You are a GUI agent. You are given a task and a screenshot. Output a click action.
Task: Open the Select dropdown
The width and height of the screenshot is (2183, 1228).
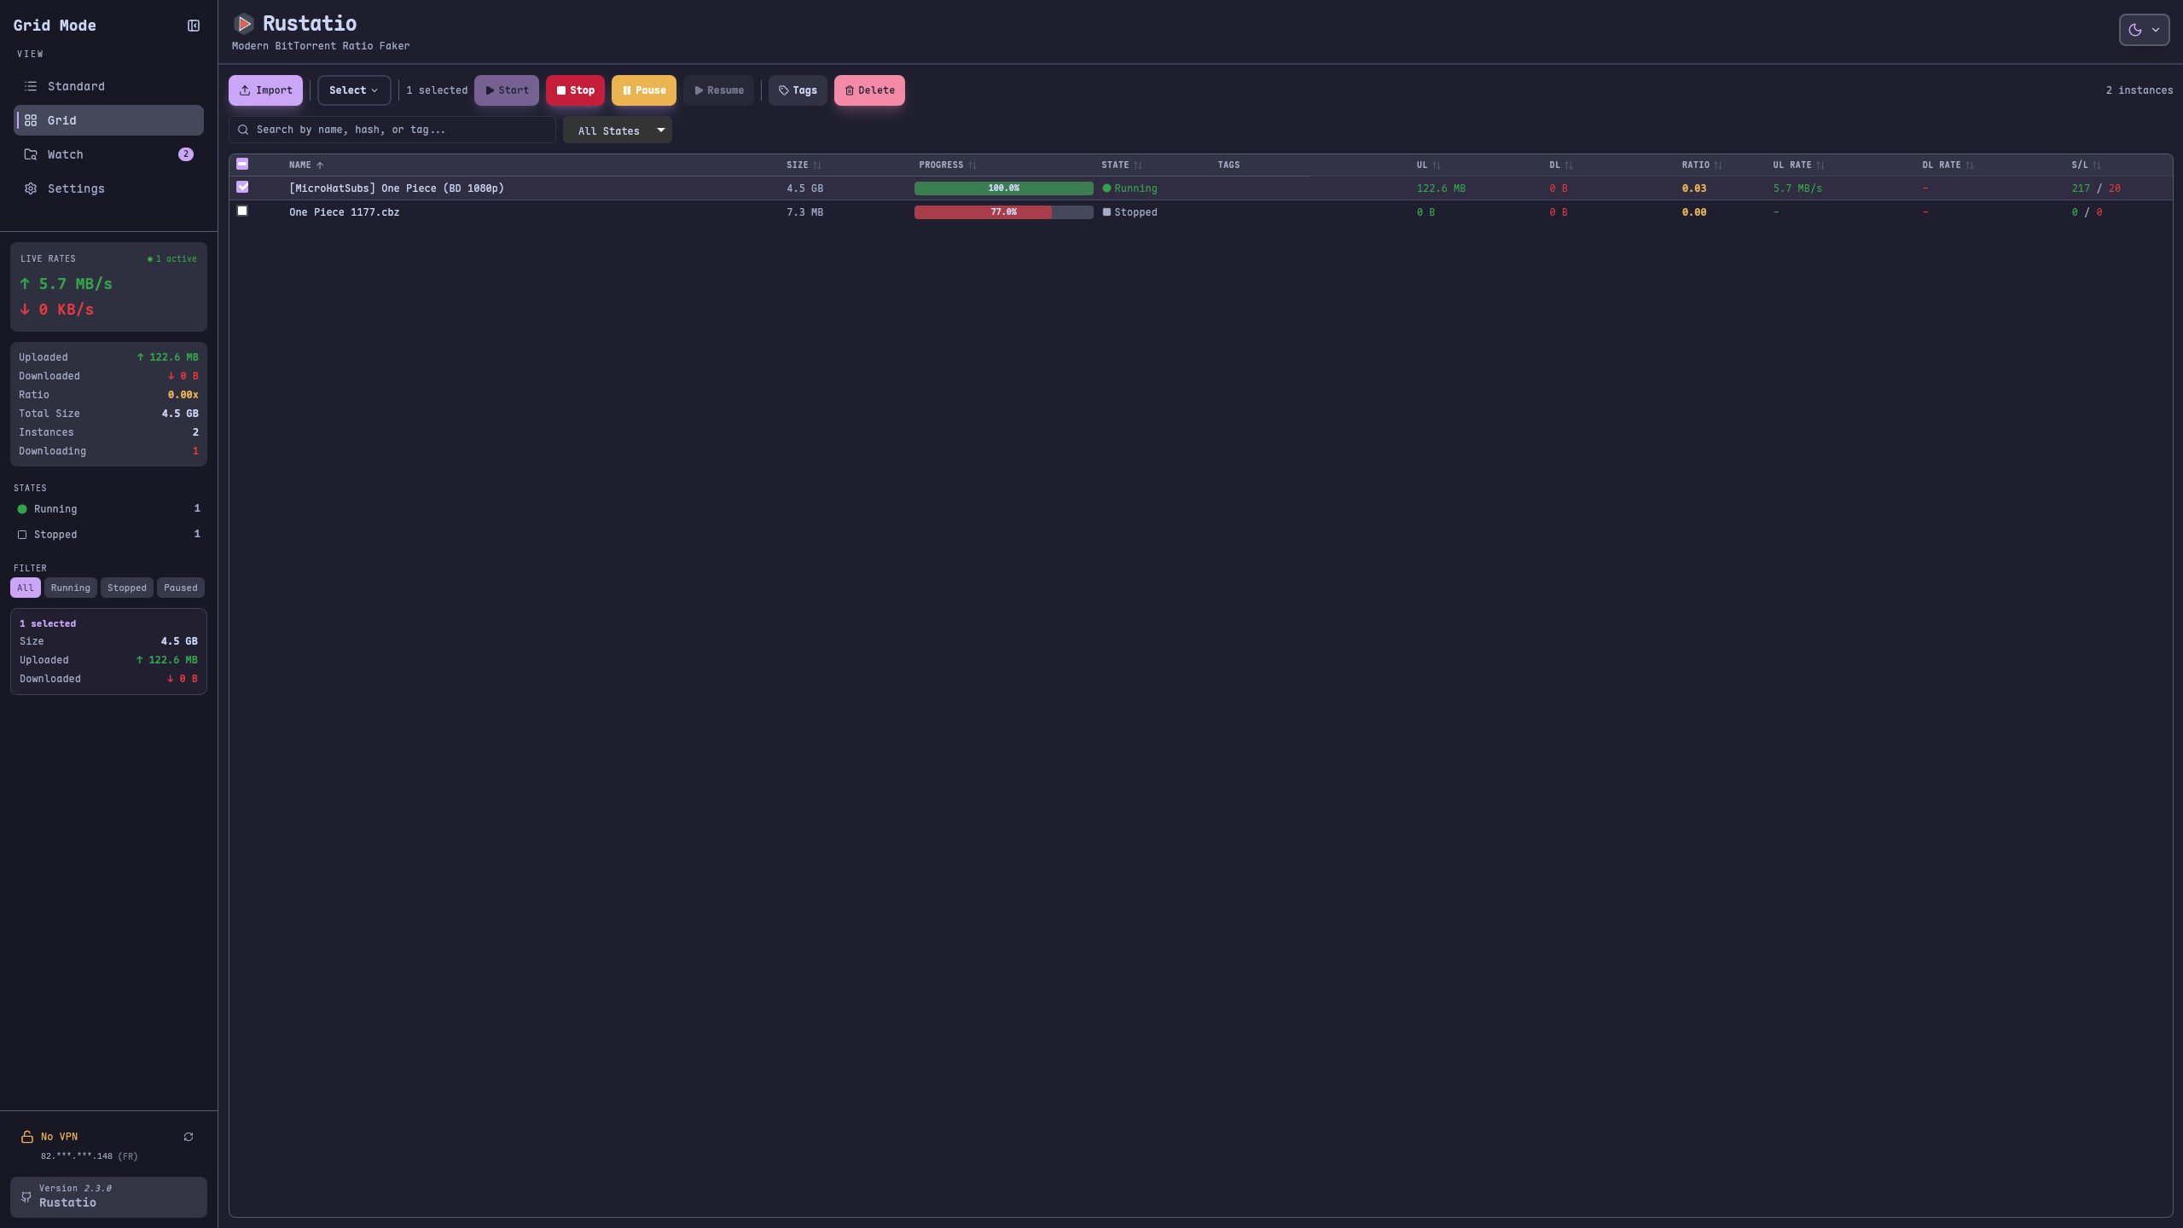tap(352, 90)
